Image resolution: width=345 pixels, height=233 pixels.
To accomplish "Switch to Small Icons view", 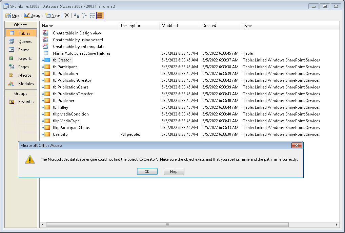I will pyautogui.click(x=85, y=15).
